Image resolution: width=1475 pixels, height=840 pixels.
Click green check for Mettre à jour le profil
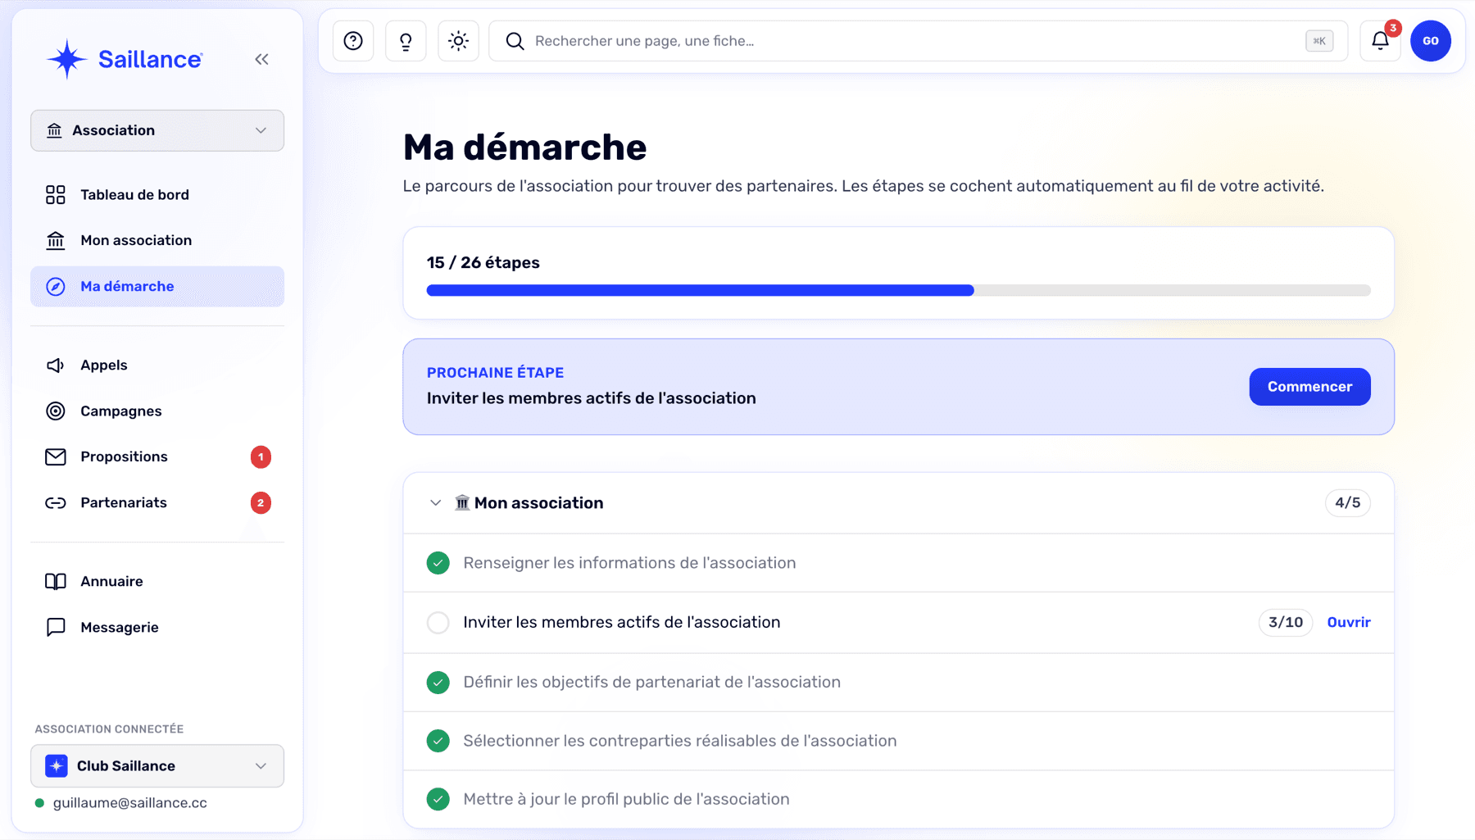point(438,799)
